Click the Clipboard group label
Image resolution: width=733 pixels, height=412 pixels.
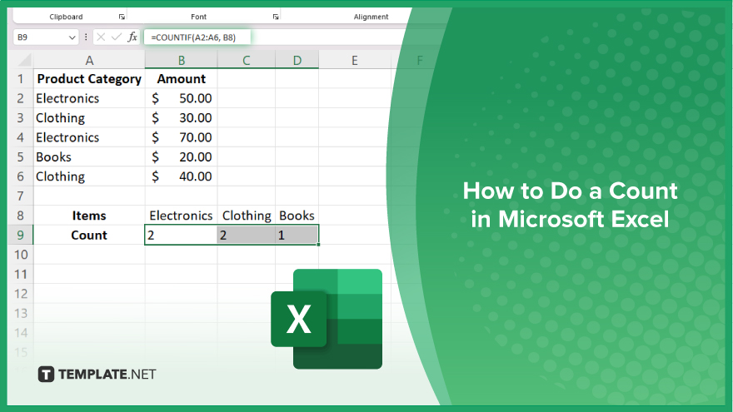coord(66,17)
